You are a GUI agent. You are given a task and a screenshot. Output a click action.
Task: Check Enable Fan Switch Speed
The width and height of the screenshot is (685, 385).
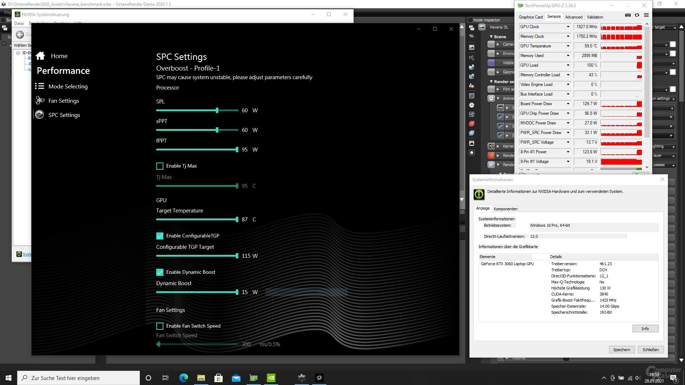click(x=160, y=326)
